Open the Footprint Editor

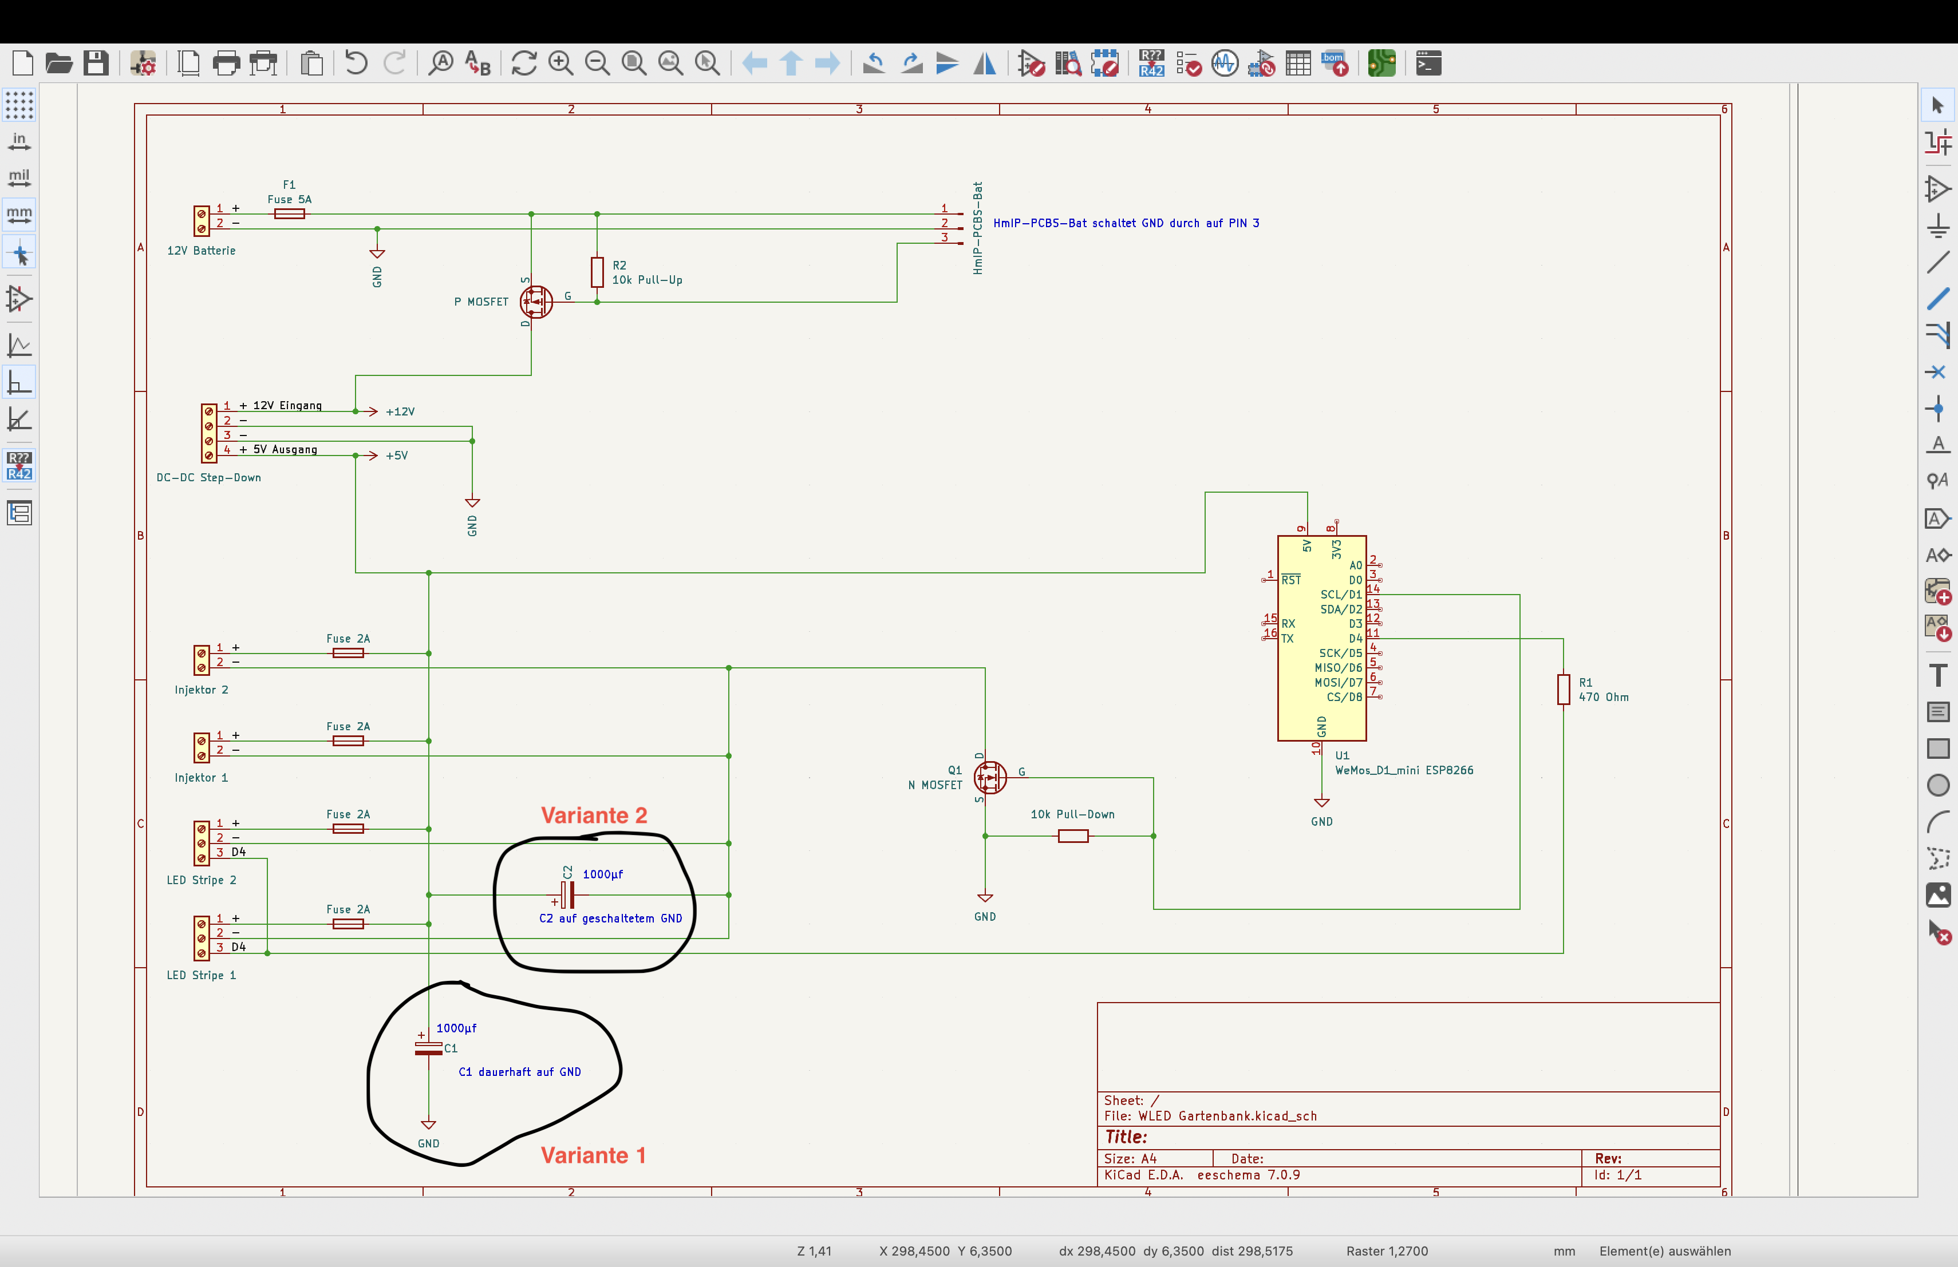pos(1105,64)
